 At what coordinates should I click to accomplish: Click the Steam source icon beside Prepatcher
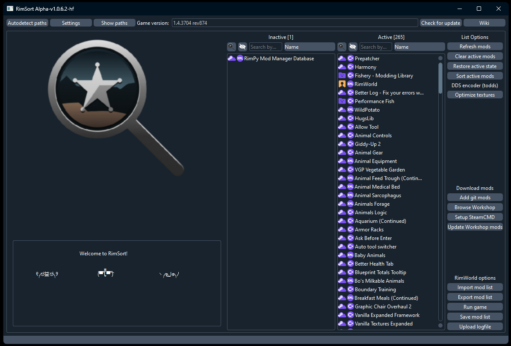[x=342, y=58]
